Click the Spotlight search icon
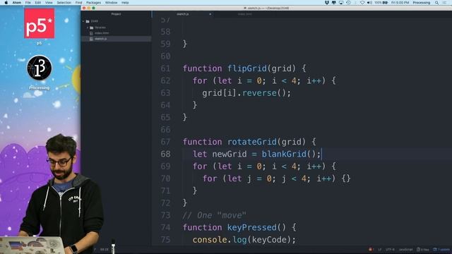This screenshot has height=254, width=452. coord(436,3)
